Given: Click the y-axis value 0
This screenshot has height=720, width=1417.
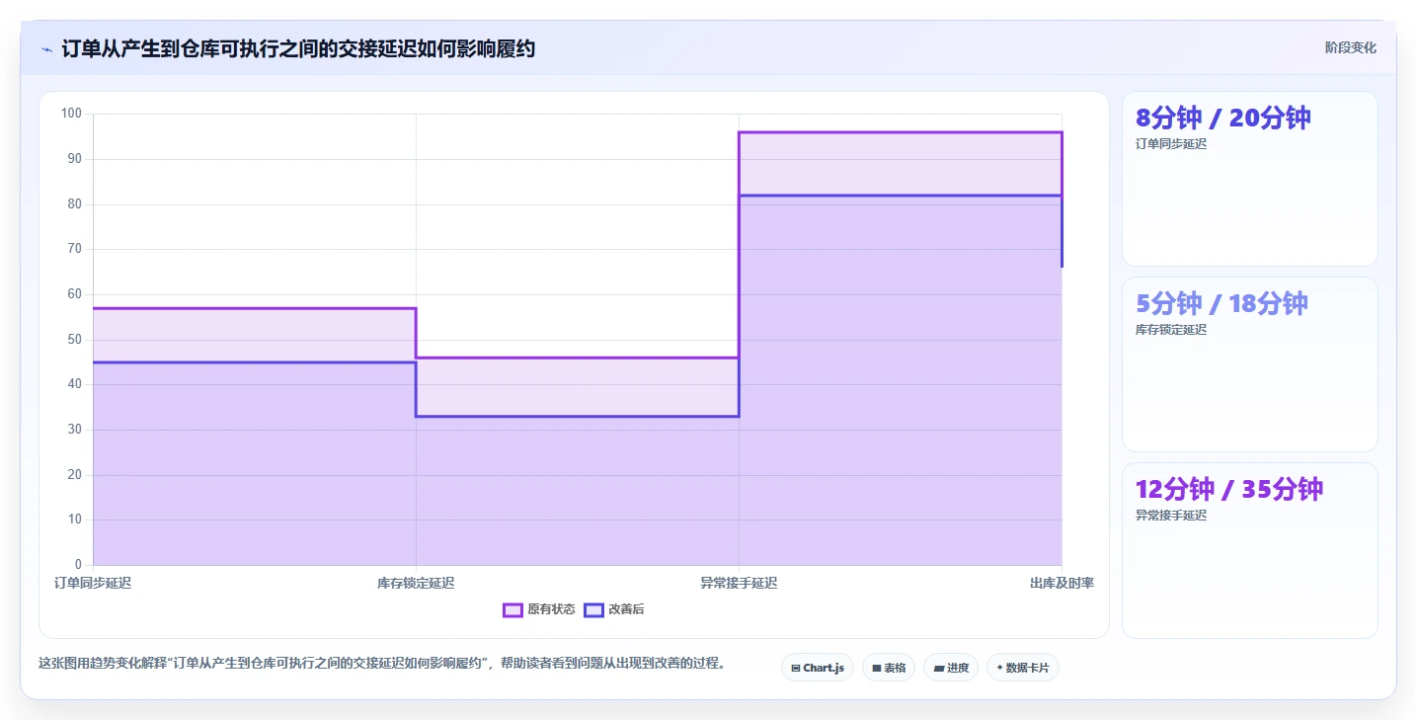Looking at the screenshot, I should (x=79, y=565).
